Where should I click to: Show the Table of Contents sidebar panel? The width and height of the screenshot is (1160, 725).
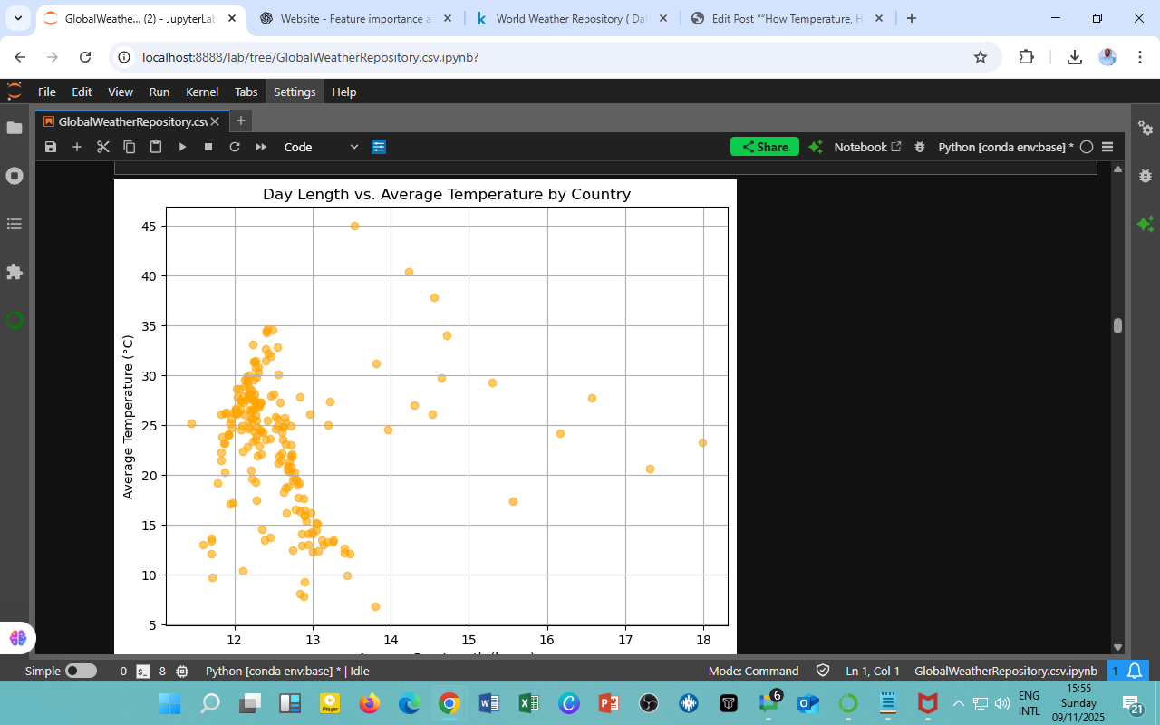click(x=14, y=224)
